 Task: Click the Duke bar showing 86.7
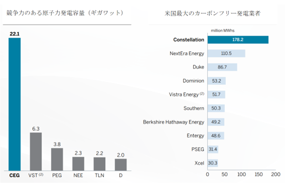(x=222, y=67)
